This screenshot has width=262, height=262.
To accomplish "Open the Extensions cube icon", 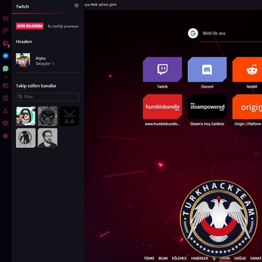I will (6, 123).
